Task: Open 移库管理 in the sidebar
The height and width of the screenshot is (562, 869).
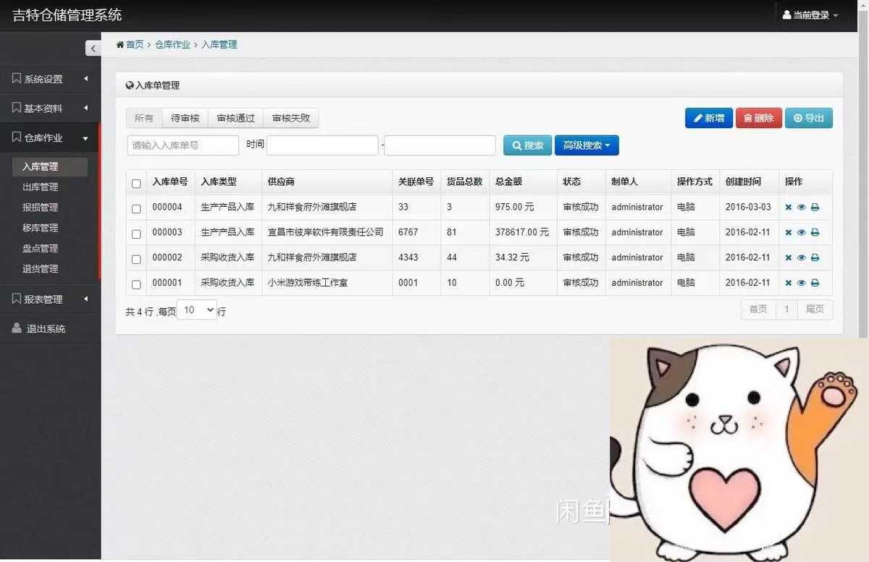Action: click(41, 228)
